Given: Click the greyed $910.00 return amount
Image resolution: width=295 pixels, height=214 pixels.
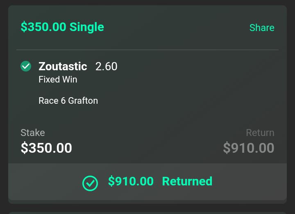Looking at the screenshot, I should click(249, 148).
